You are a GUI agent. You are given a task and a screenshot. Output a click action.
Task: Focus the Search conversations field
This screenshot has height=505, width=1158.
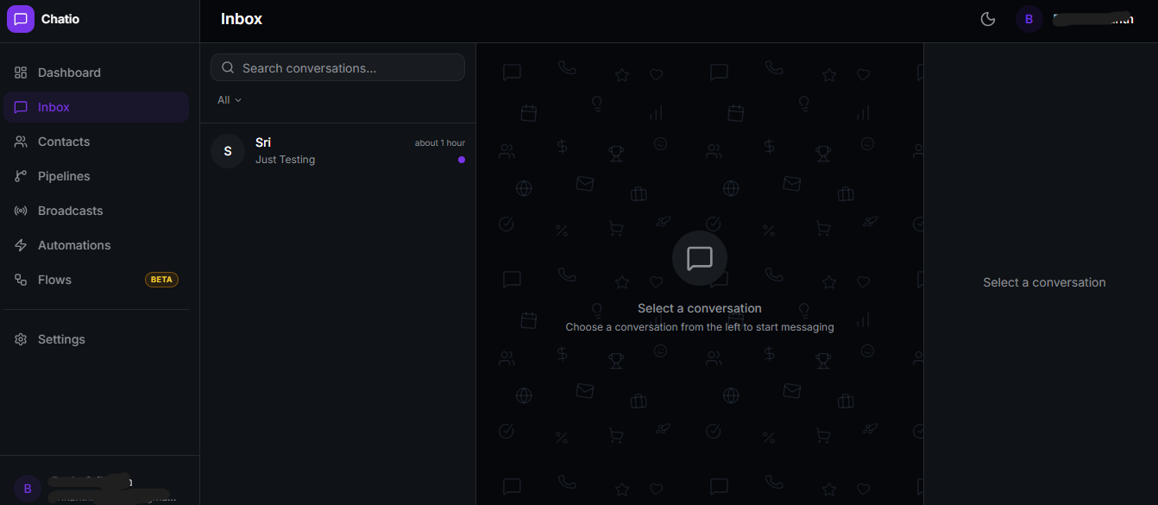(337, 67)
